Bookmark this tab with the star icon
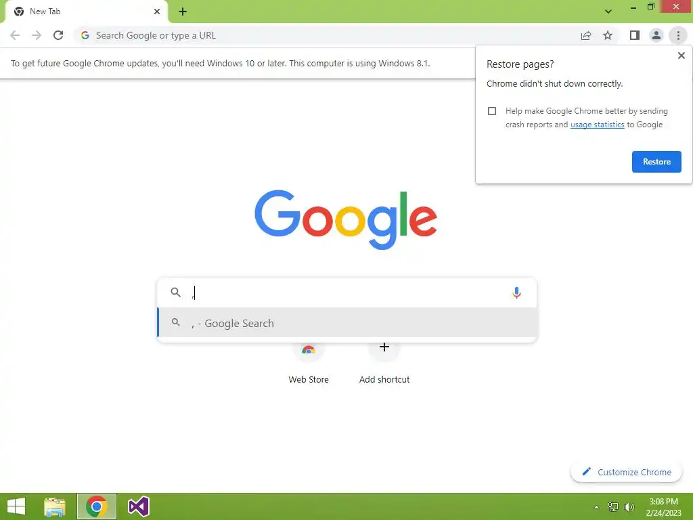Screen dimensions: 693x520 click(608, 35)
